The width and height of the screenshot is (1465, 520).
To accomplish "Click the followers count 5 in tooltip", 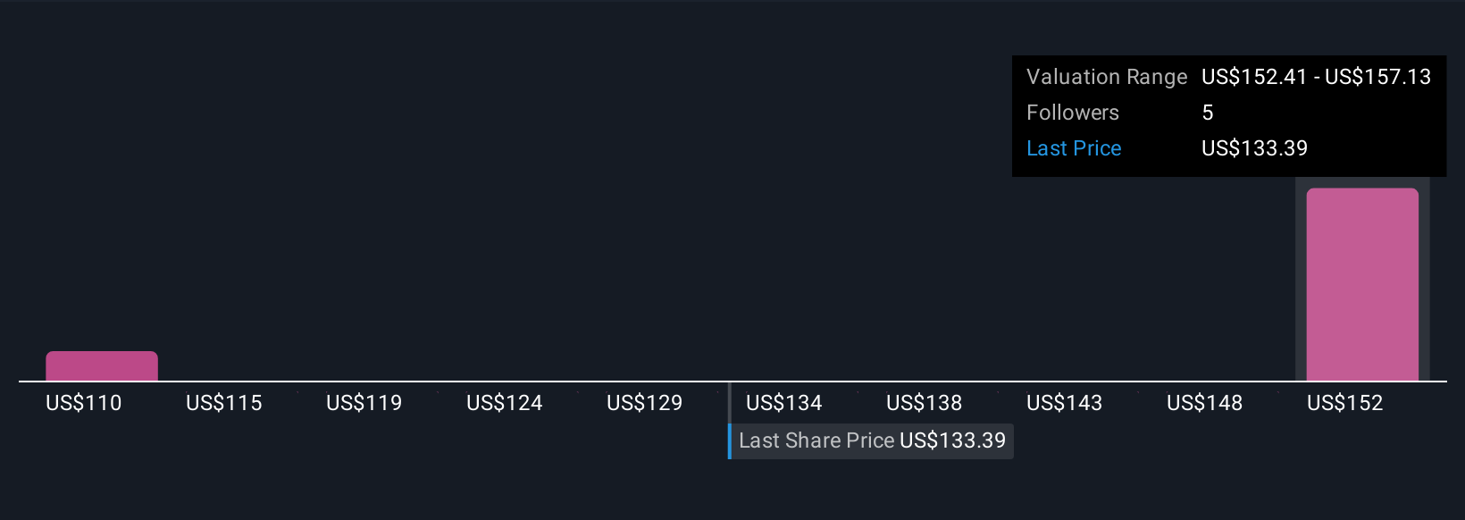I will point(1208,113).
